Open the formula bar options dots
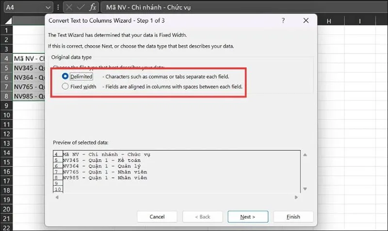 click(58, 7)
